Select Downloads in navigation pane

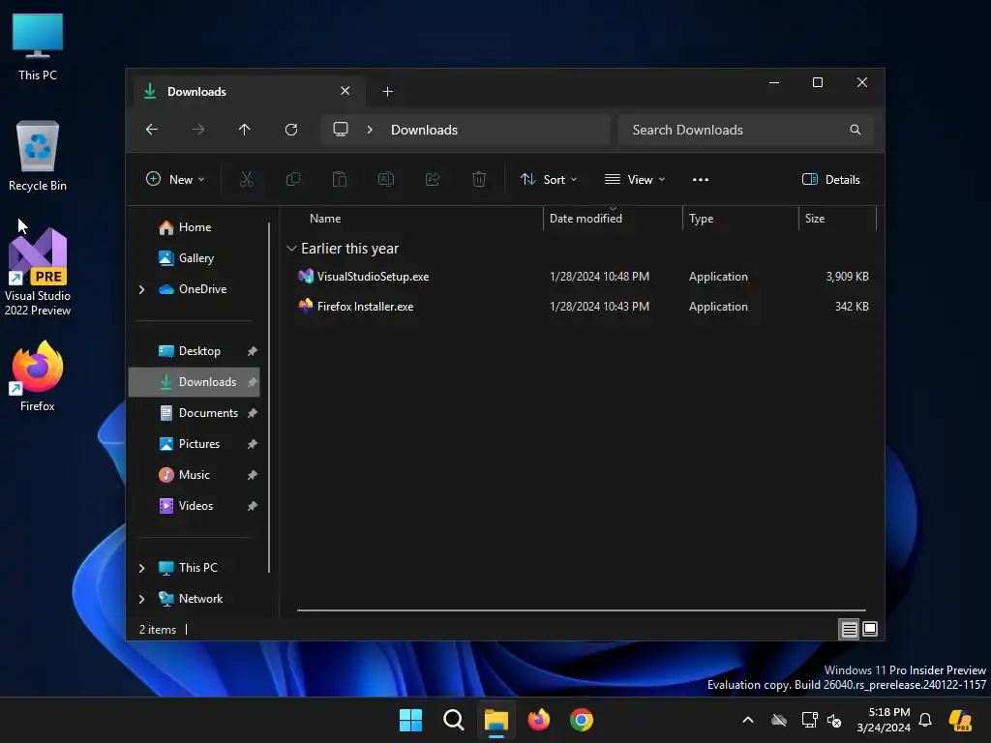click(195, 382)
